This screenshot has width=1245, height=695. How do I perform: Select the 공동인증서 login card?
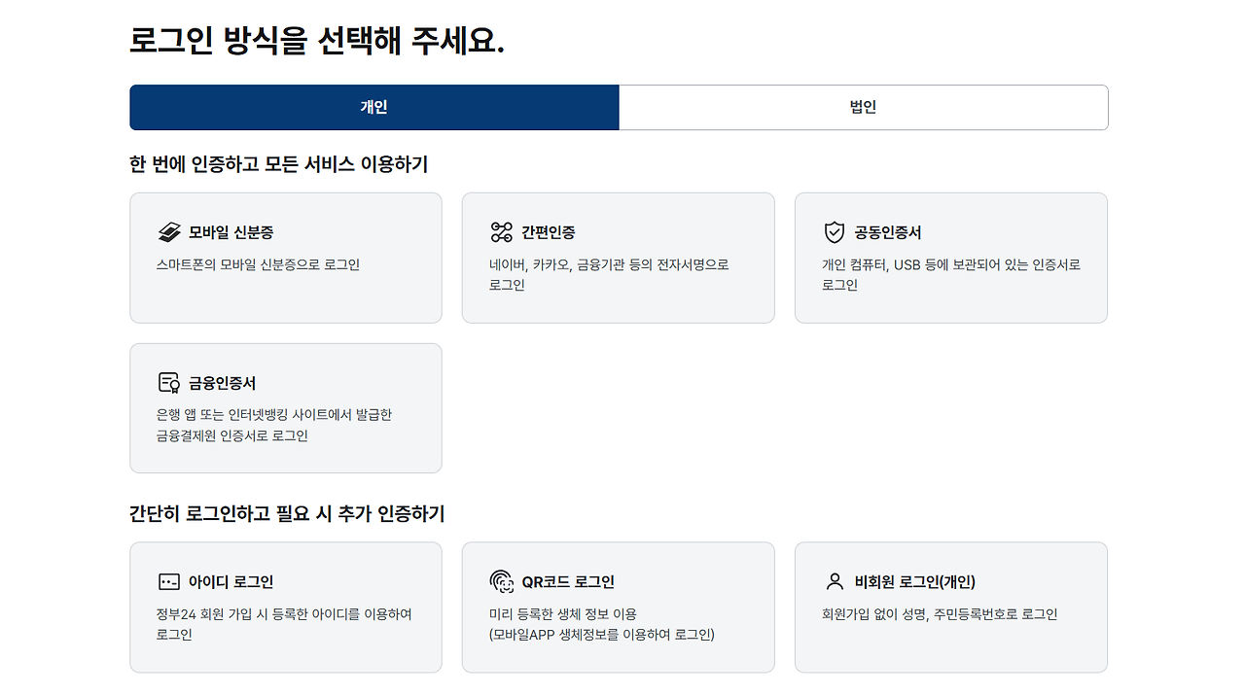coord(951,258)
